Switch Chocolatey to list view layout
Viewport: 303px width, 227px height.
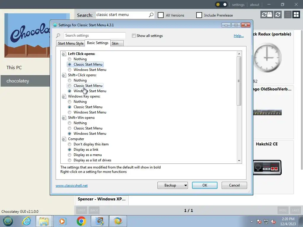coord(288,15)
